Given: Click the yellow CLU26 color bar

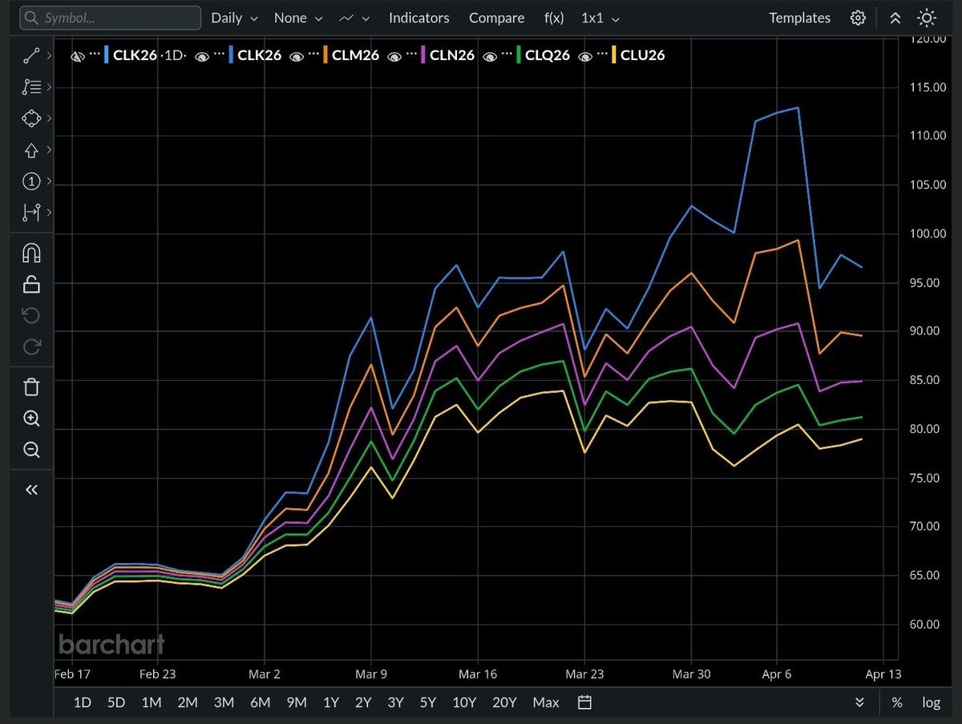Looking at the screenshot, I should [615, 55].
